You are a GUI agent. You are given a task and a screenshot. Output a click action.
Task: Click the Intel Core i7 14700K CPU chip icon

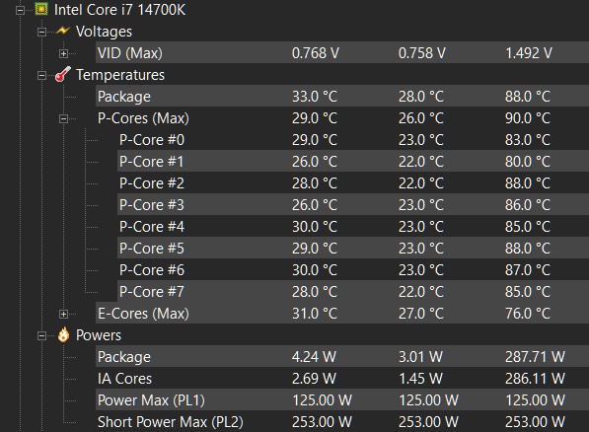[x=41, y=9]
